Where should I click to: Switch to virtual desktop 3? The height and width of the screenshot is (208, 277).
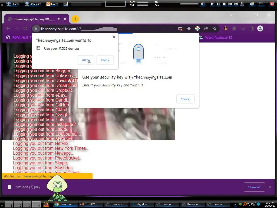[x=27, y=204]
